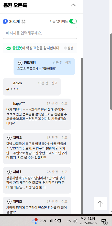Collapse the 응원 오픈톡 panel

[73, 5]
